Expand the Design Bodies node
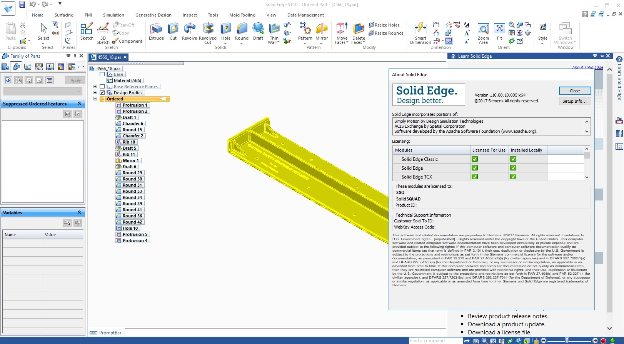This screenshot has width=624, height=344. pos(95,93)
